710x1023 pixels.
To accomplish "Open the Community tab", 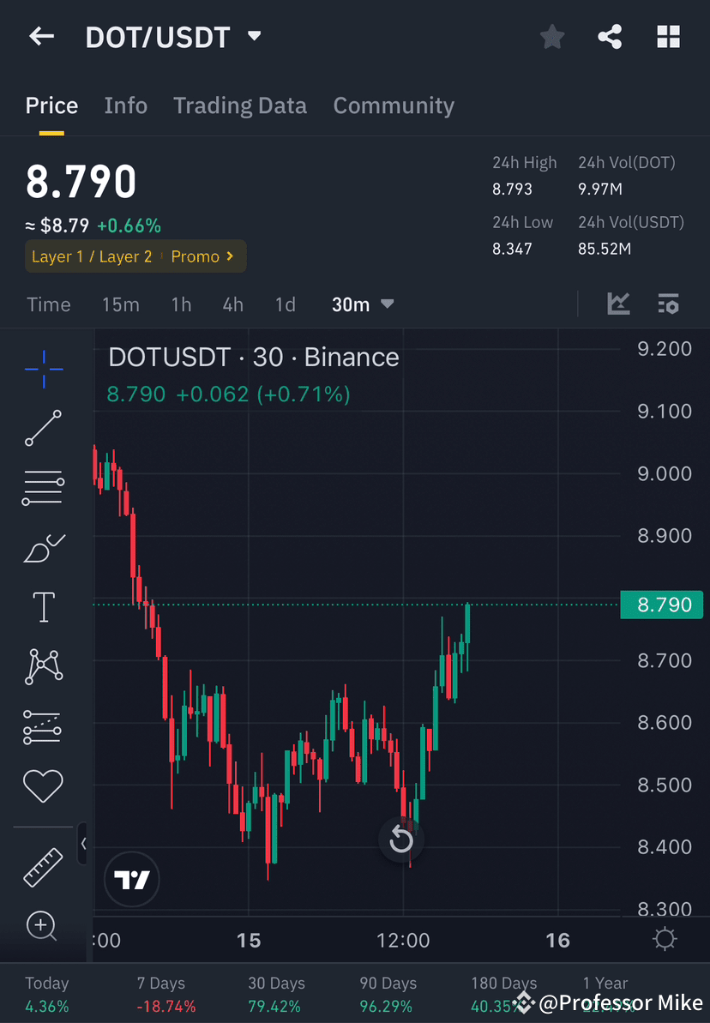I will 394,105.
